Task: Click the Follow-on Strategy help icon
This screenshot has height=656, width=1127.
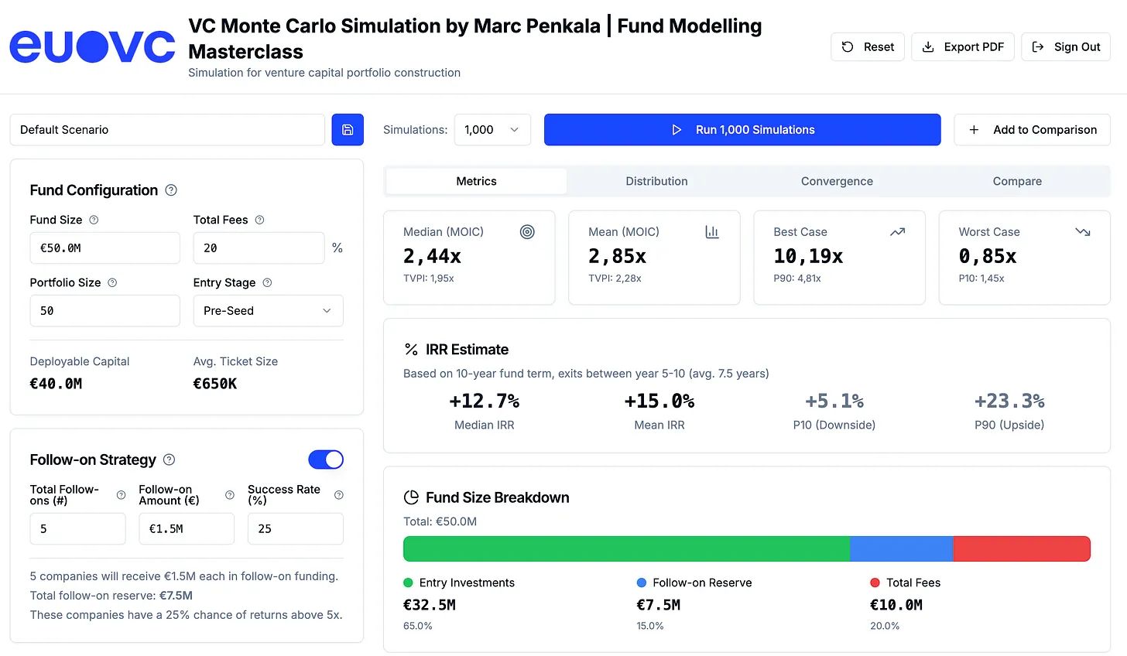Action: pos(170,460)
